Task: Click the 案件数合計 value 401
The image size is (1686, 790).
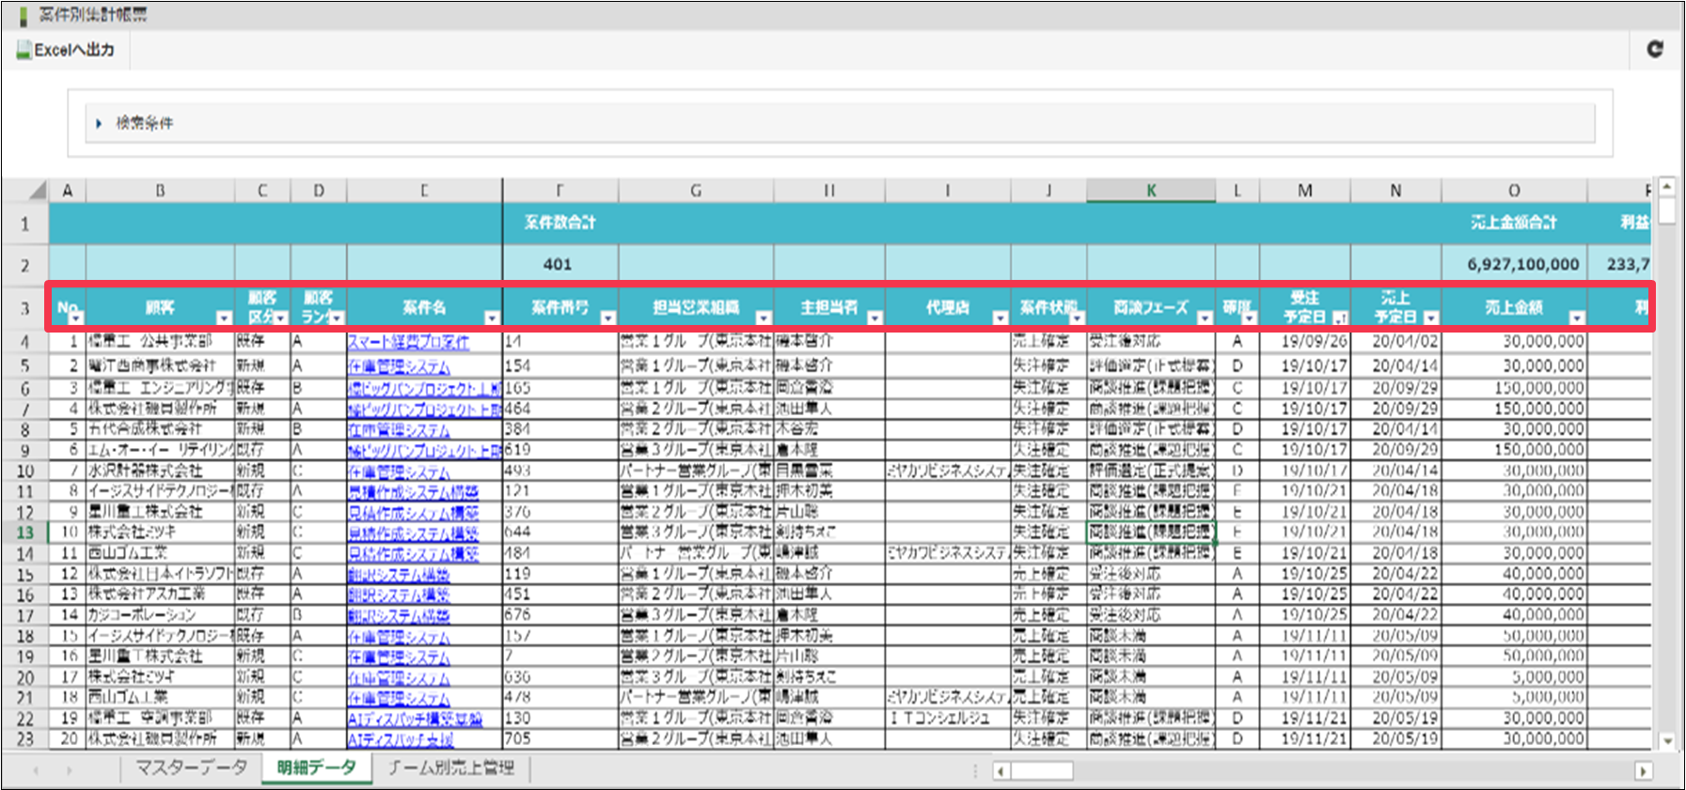Action: (560, 264)
